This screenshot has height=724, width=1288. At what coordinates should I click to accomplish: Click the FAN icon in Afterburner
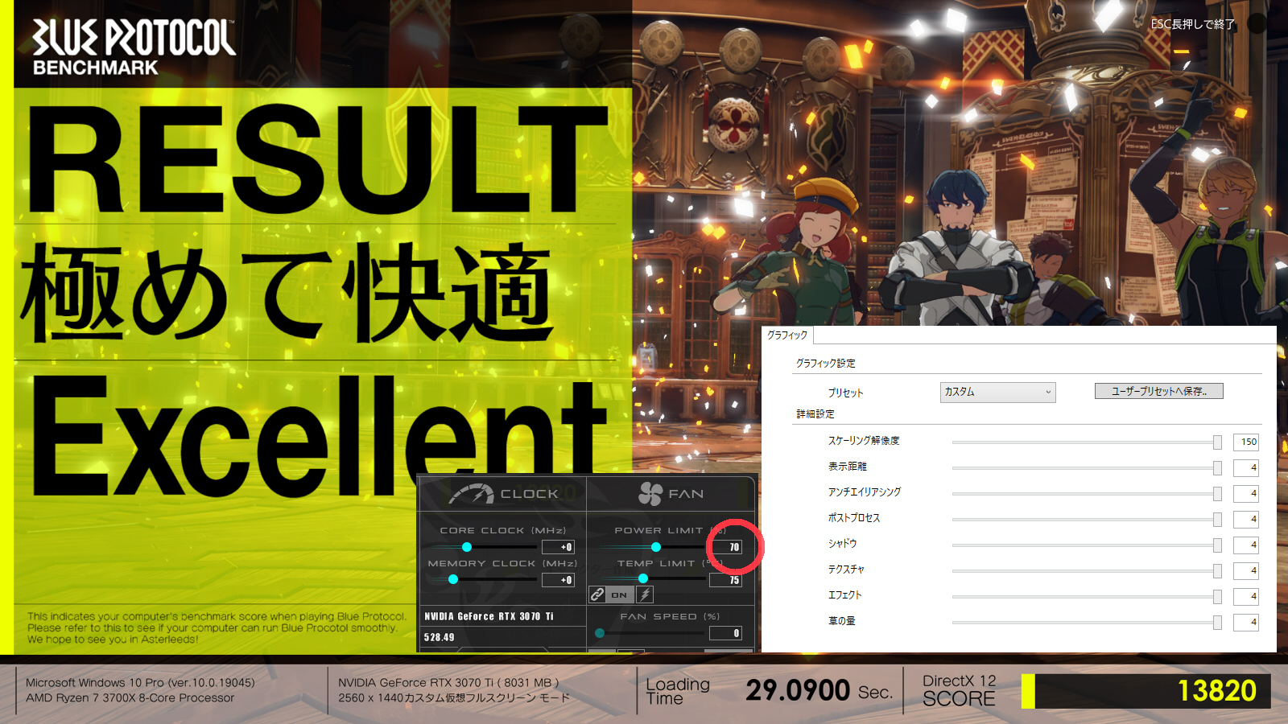pos(650,494)
